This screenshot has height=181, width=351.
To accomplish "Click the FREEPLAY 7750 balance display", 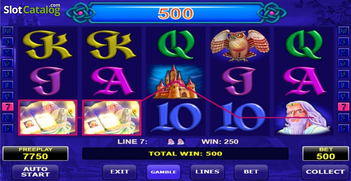I will 35,154.
